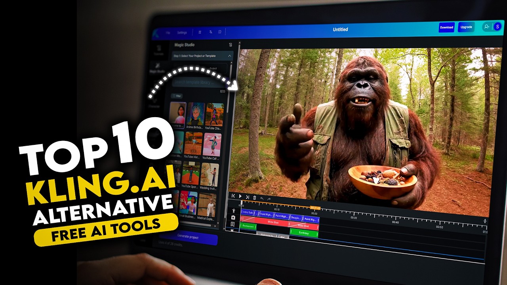Click the grid icon beside Settings
Viewport: 507px width, 285px height.
[200, 32]
